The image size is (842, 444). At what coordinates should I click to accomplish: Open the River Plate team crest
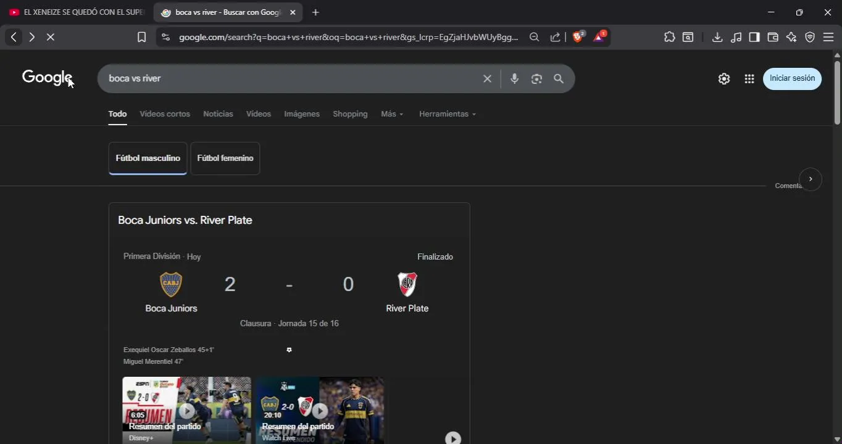coord(407,284)
